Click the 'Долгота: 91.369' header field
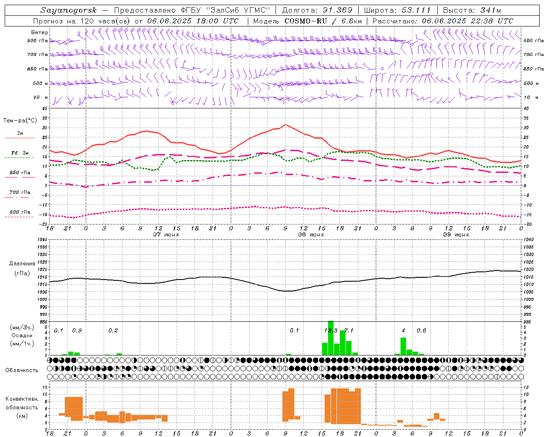The image size is (546, 437). click(317, 10)
